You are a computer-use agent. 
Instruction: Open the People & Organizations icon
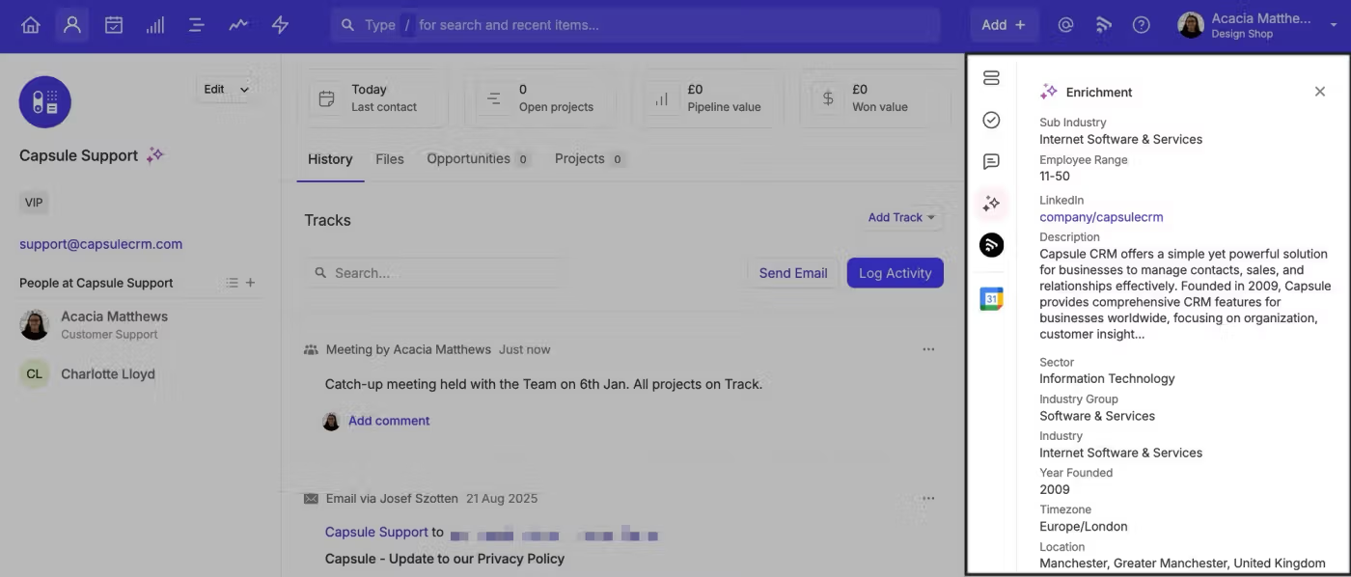[72, 25]
